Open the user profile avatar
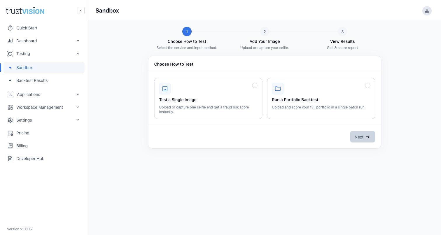 (427, 11)
